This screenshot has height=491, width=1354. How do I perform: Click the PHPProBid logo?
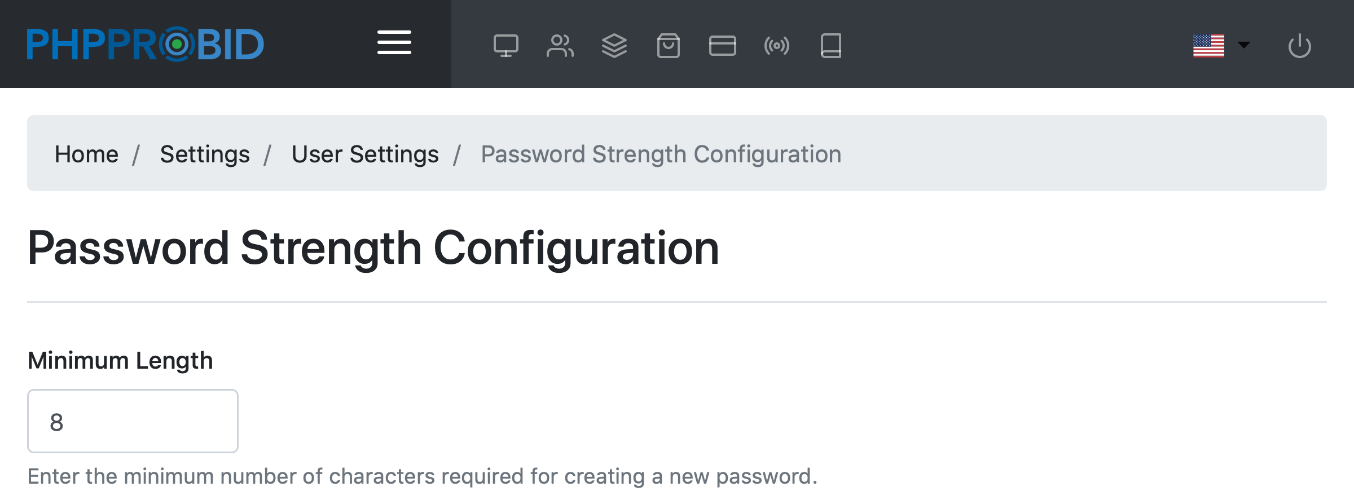click(146, 44)
